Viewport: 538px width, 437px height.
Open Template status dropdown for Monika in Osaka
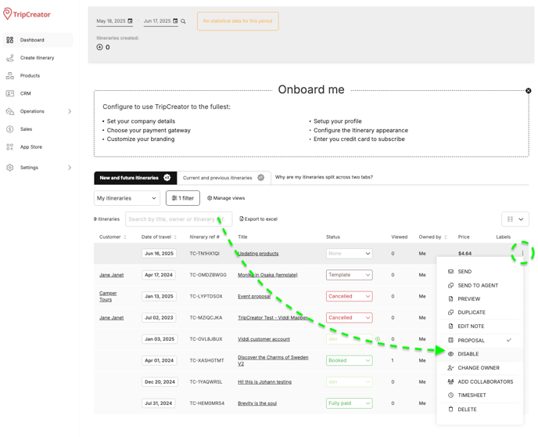pos(350,275)
